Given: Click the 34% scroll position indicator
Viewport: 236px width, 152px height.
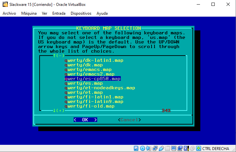Looking at the screenshot, I should (166, 111).
